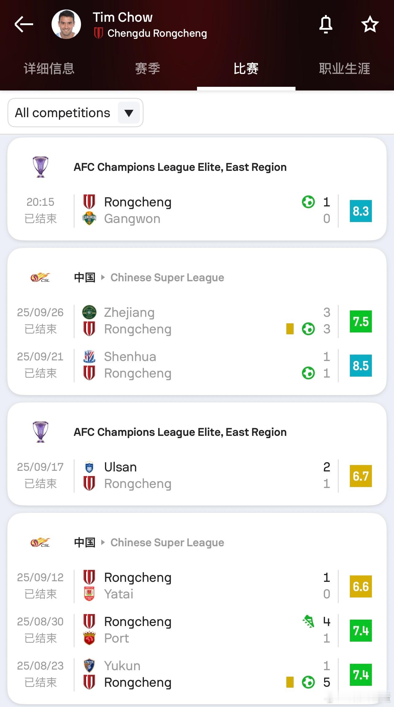The width and height of the screenshot is (394, 707).
Task: Tap the AFC trophy icon above the Ulsan match
Action: [x=41, y=432]
